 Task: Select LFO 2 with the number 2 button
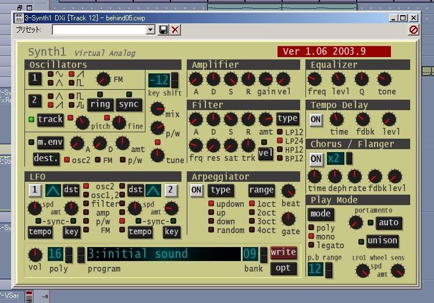coord(170,190)
